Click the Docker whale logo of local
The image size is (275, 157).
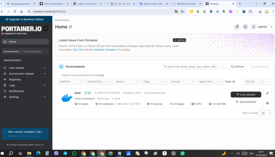click(x=67, y=98)
